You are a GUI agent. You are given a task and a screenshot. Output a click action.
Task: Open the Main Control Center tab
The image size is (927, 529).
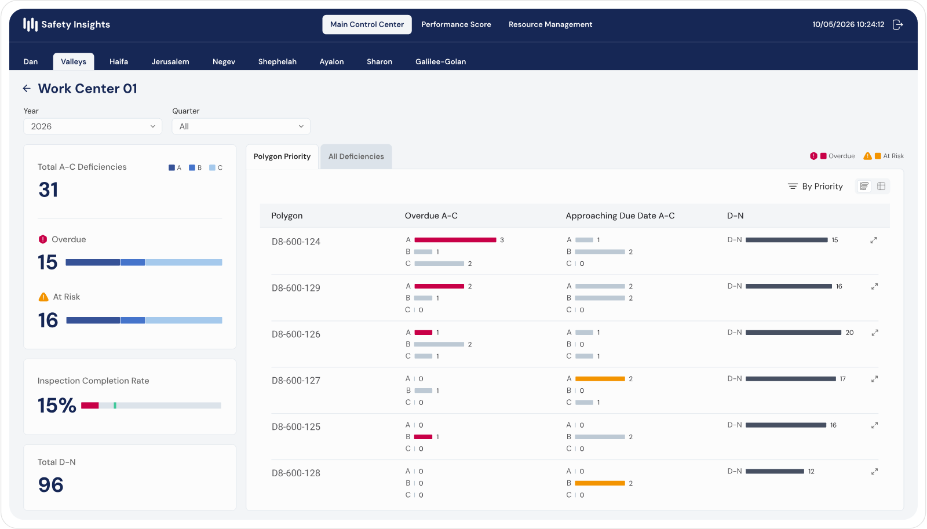pos(367,24)
